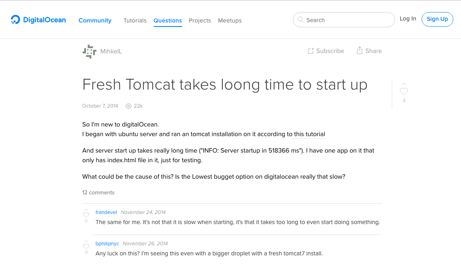The width and height of the screenshot is (461, 265).
Task: Click the Share upload icon
Action: click(x=360, y=51)
